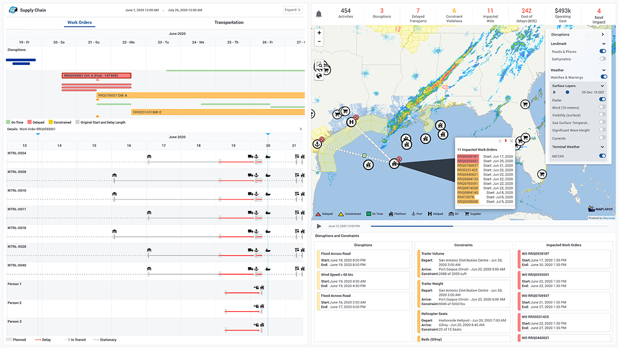Expand the Terminal Weather section
The image size is (619, 348).
602,146
